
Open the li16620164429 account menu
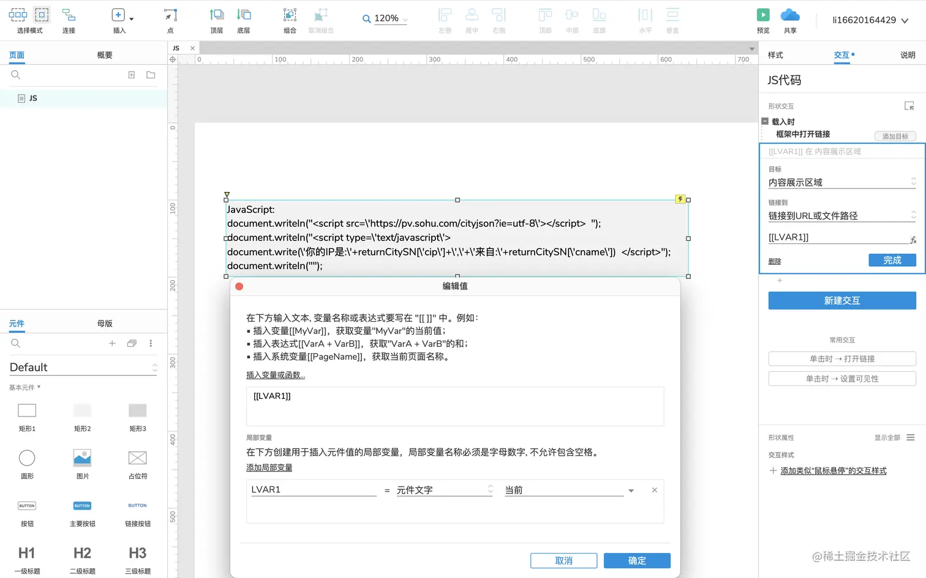point(870,20)
